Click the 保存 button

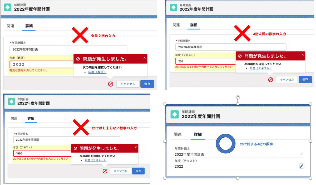click(147, 84)
